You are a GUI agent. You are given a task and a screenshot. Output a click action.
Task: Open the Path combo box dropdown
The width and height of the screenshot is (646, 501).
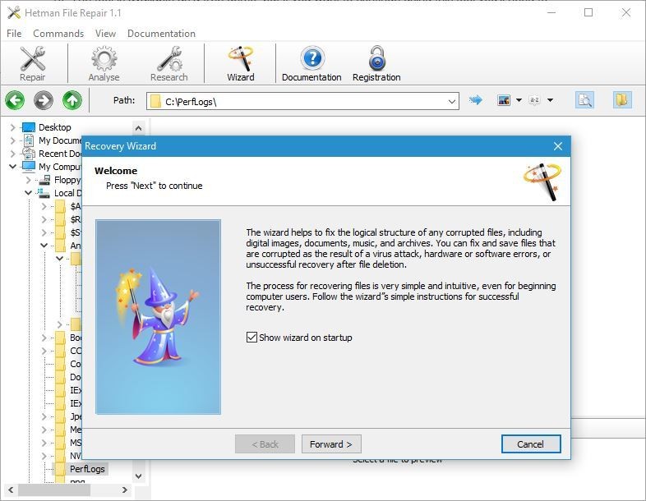click(452, 101)
